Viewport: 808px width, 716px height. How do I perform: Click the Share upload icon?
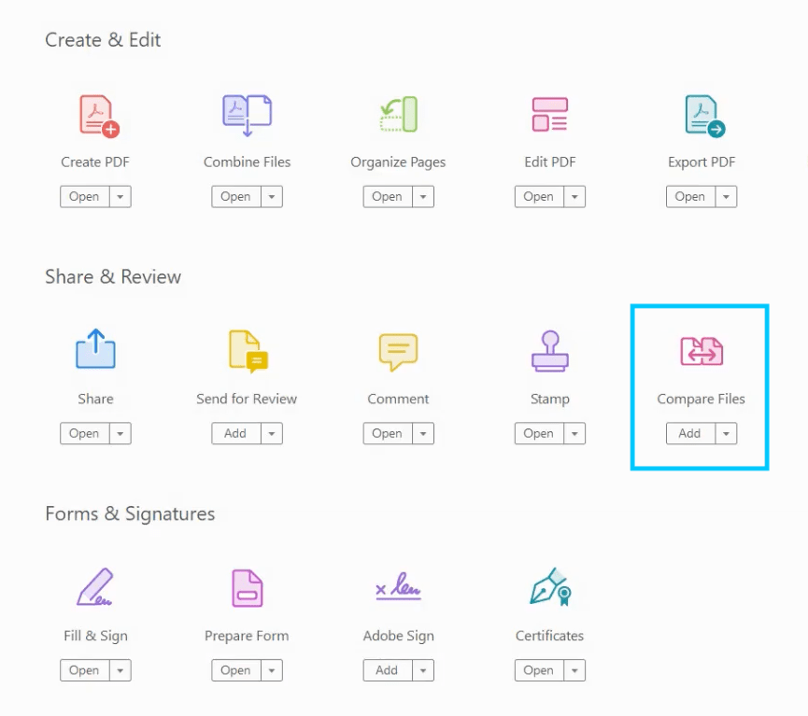(x=94, y=351)
